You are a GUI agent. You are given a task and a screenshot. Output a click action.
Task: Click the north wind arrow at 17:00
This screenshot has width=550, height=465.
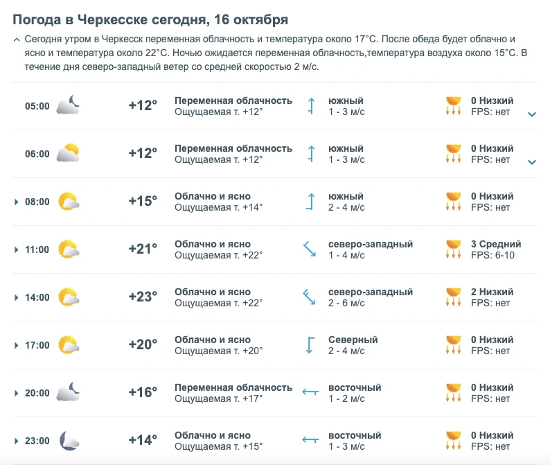click(310, 345)
